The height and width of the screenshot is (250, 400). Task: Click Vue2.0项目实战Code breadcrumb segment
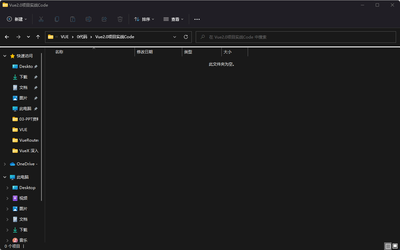[114, 37]
